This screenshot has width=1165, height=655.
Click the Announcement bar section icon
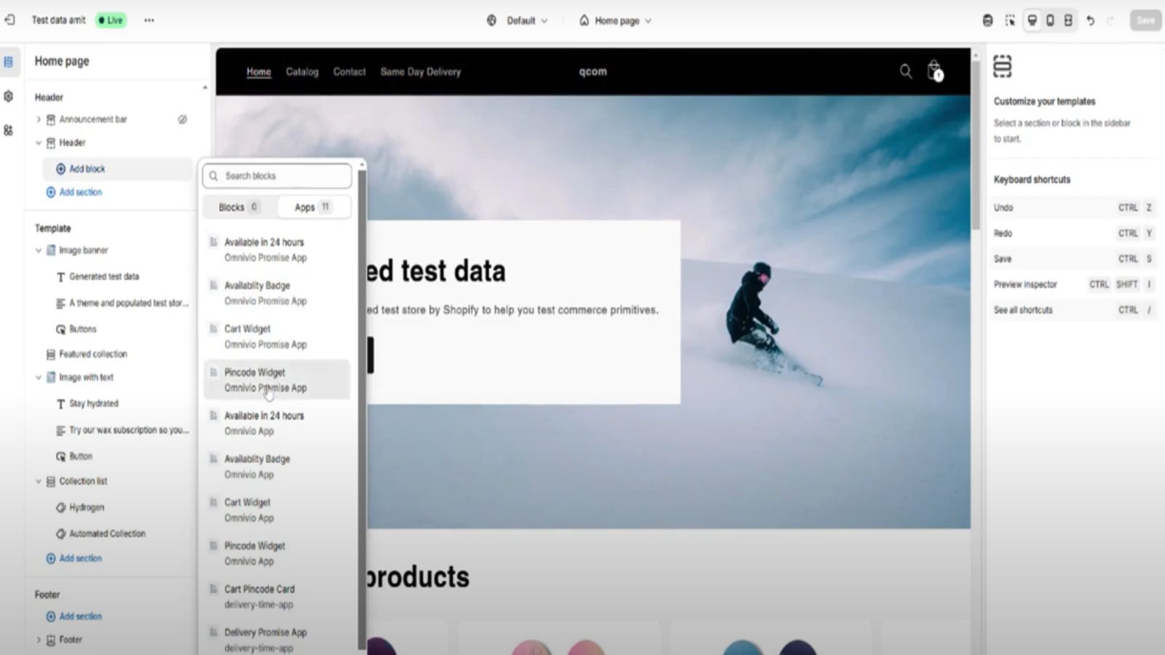tap(51, 119)
